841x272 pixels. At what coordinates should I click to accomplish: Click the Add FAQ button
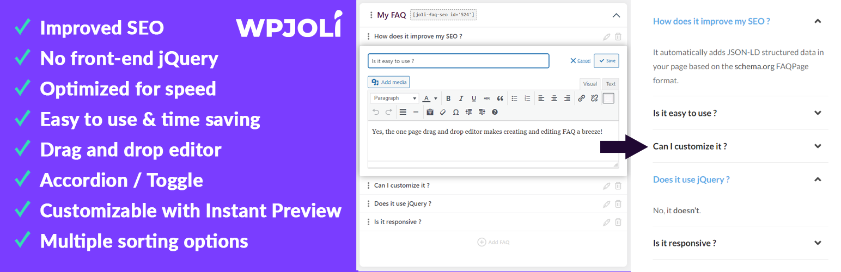493,242
